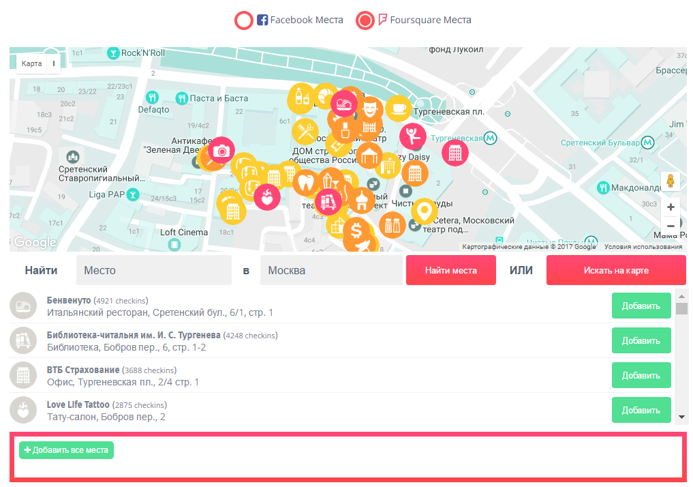Add Бенвенуто with Добавить button
The width and height of the screenshot is (693, 487).
click(x=641, y=306)
